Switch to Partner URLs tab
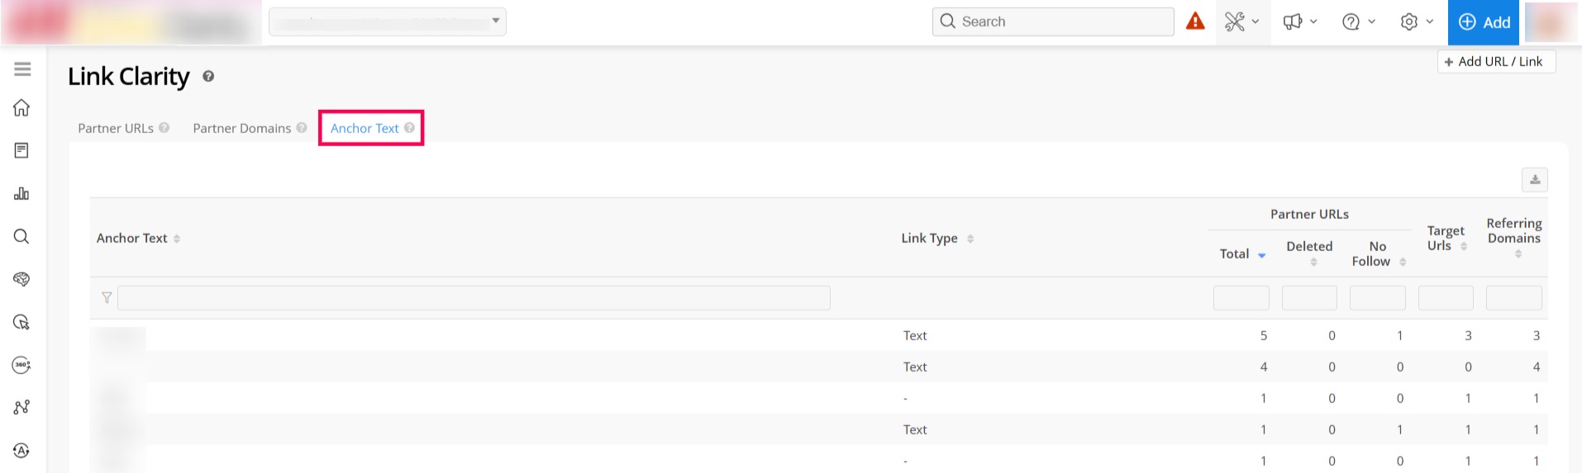The width and height of the screenshot is (1582, 473). pos(116,128)
